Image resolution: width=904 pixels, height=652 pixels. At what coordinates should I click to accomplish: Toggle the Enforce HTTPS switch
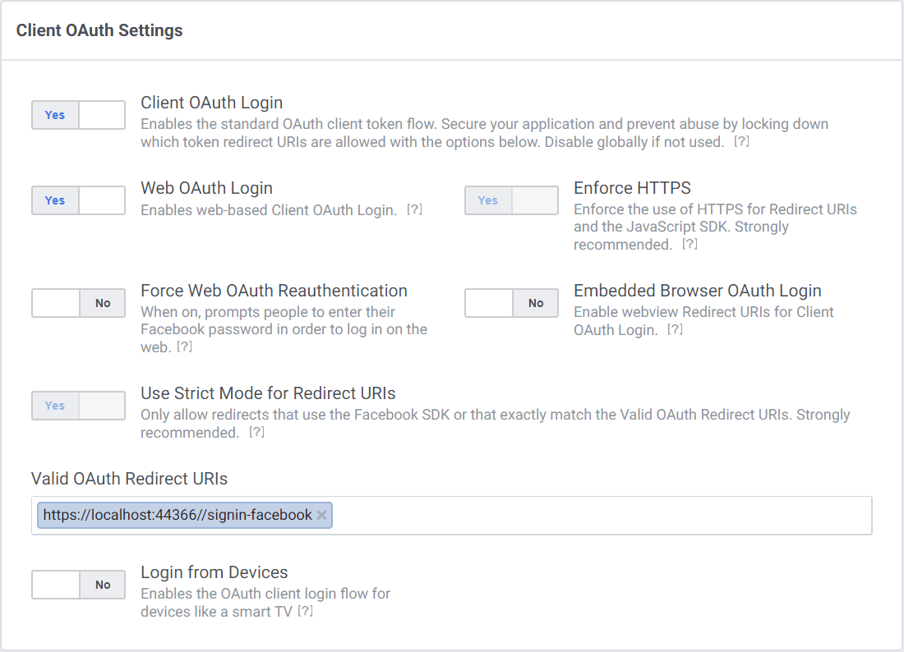coord(511,200)
